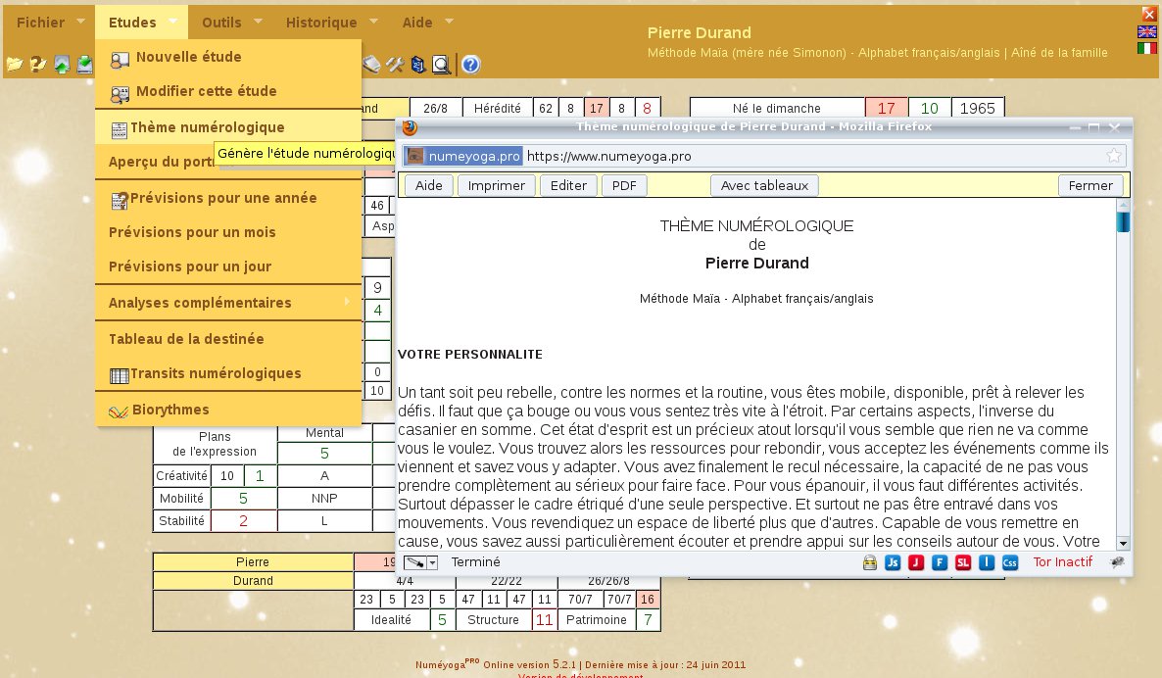Switch language with the UK flag
This screenshot has width=1162, height=678.
(1146, 31)
